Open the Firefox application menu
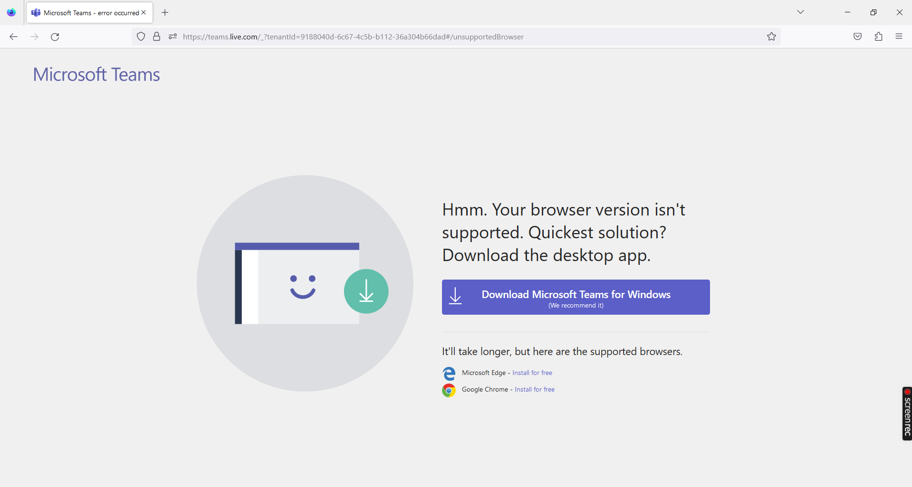The height and width of the screenshot is (487, 912). point(899,37)
